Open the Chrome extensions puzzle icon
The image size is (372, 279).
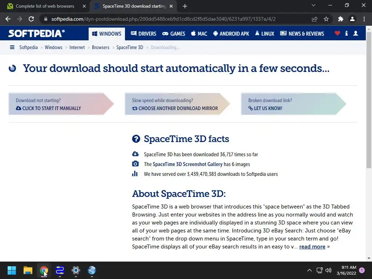341,19
